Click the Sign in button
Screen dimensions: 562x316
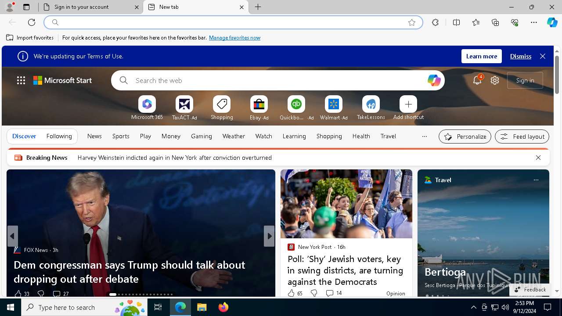click(x=525, y=80)
